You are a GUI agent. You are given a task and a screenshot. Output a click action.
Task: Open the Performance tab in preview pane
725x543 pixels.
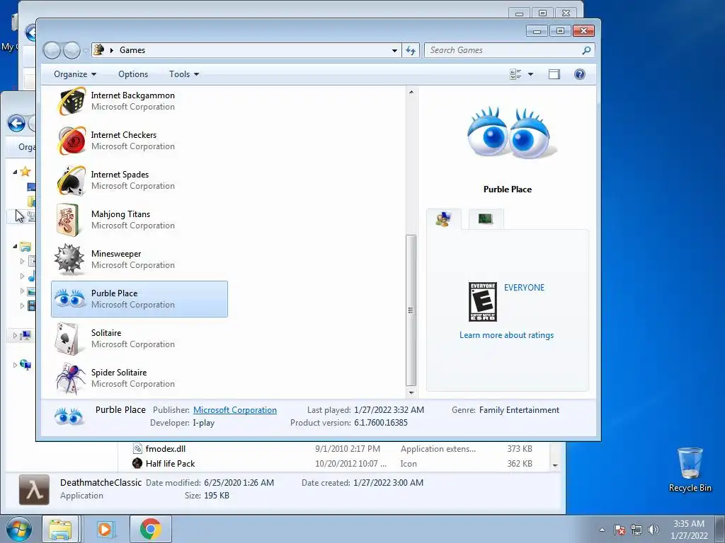pyautogui.click(x=486, y=218)
